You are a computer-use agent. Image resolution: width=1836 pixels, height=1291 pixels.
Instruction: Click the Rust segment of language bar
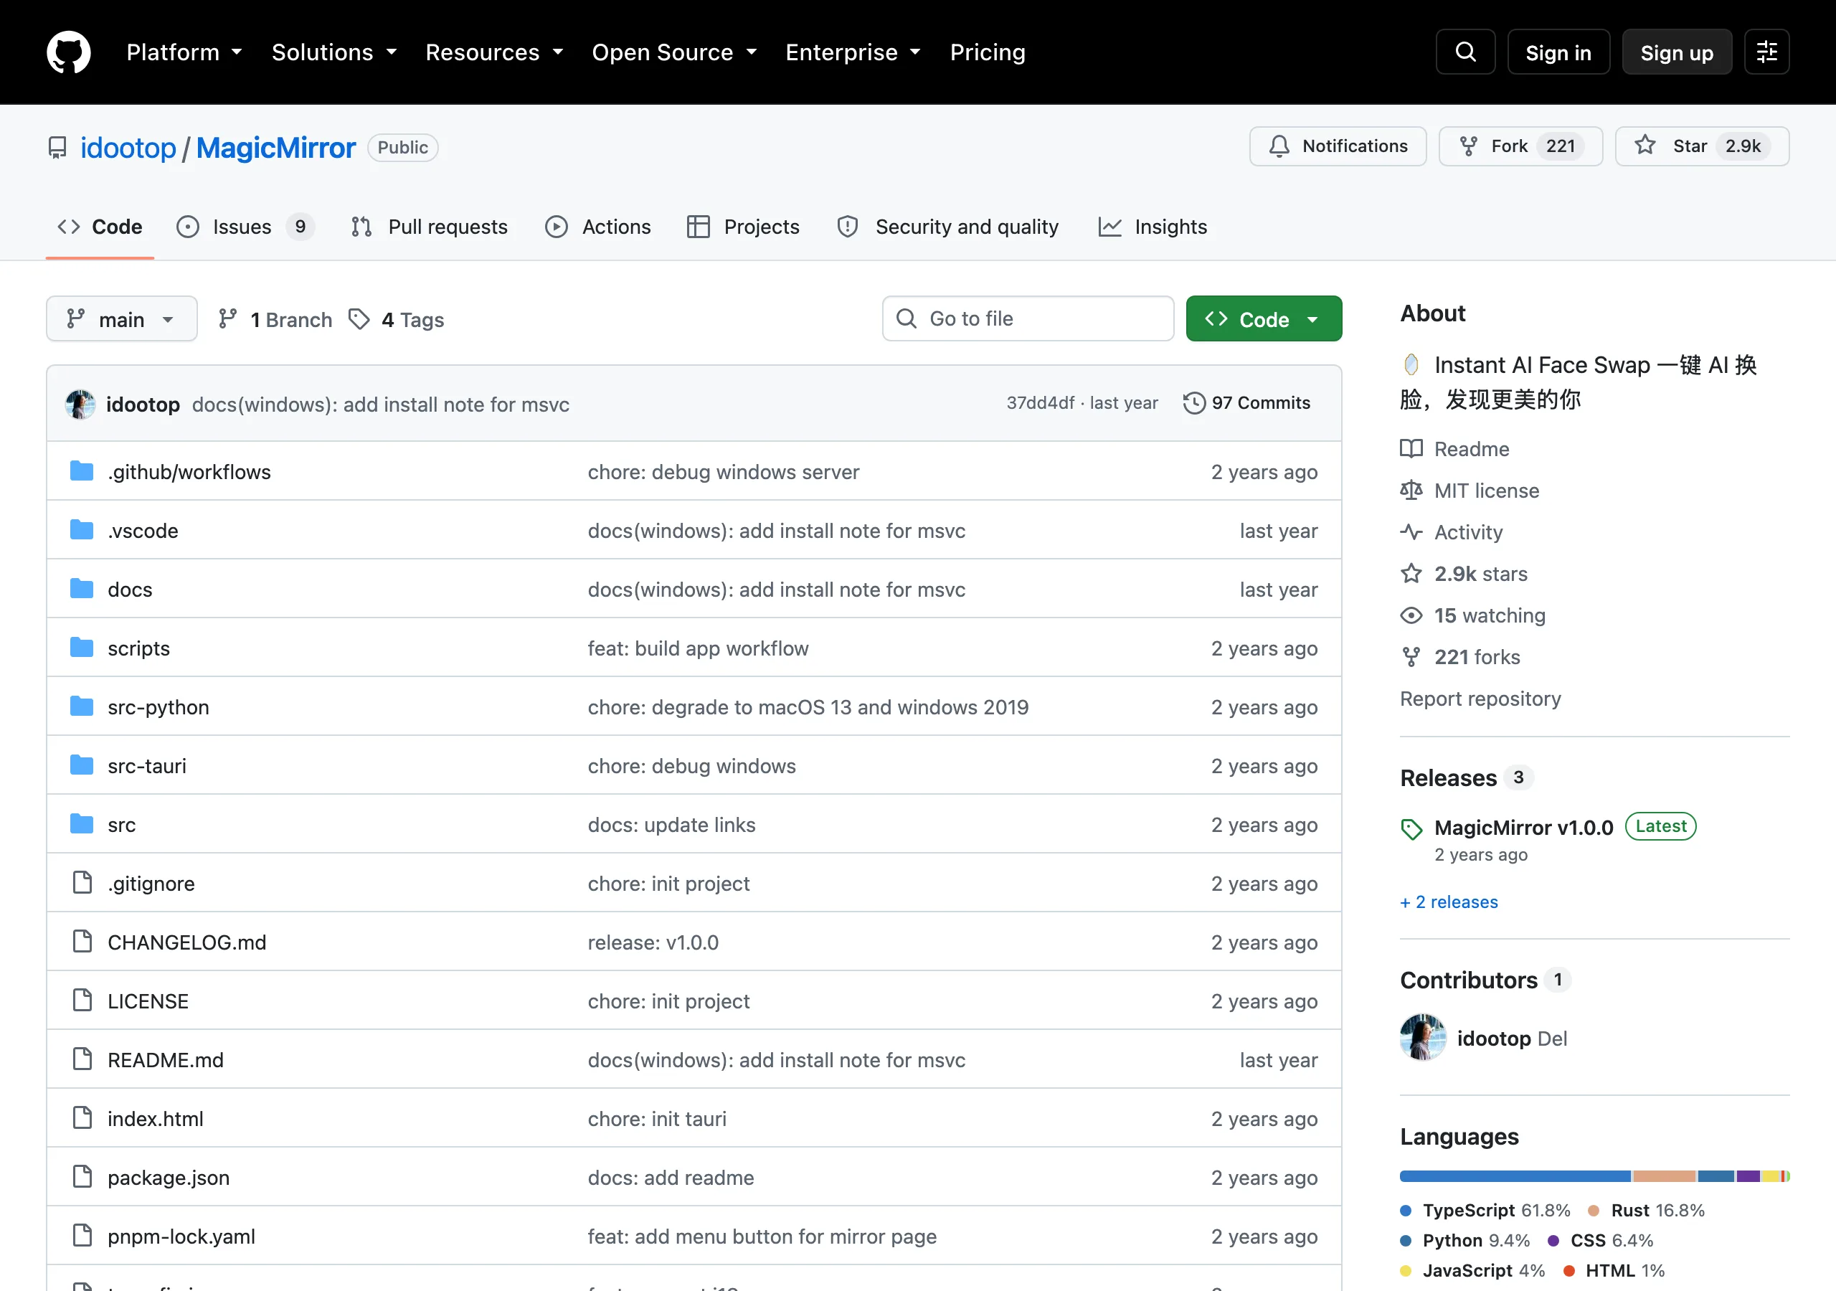[x=1664, y=1176]
